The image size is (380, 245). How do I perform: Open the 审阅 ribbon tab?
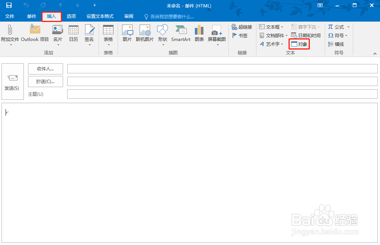tap(128, 16)
